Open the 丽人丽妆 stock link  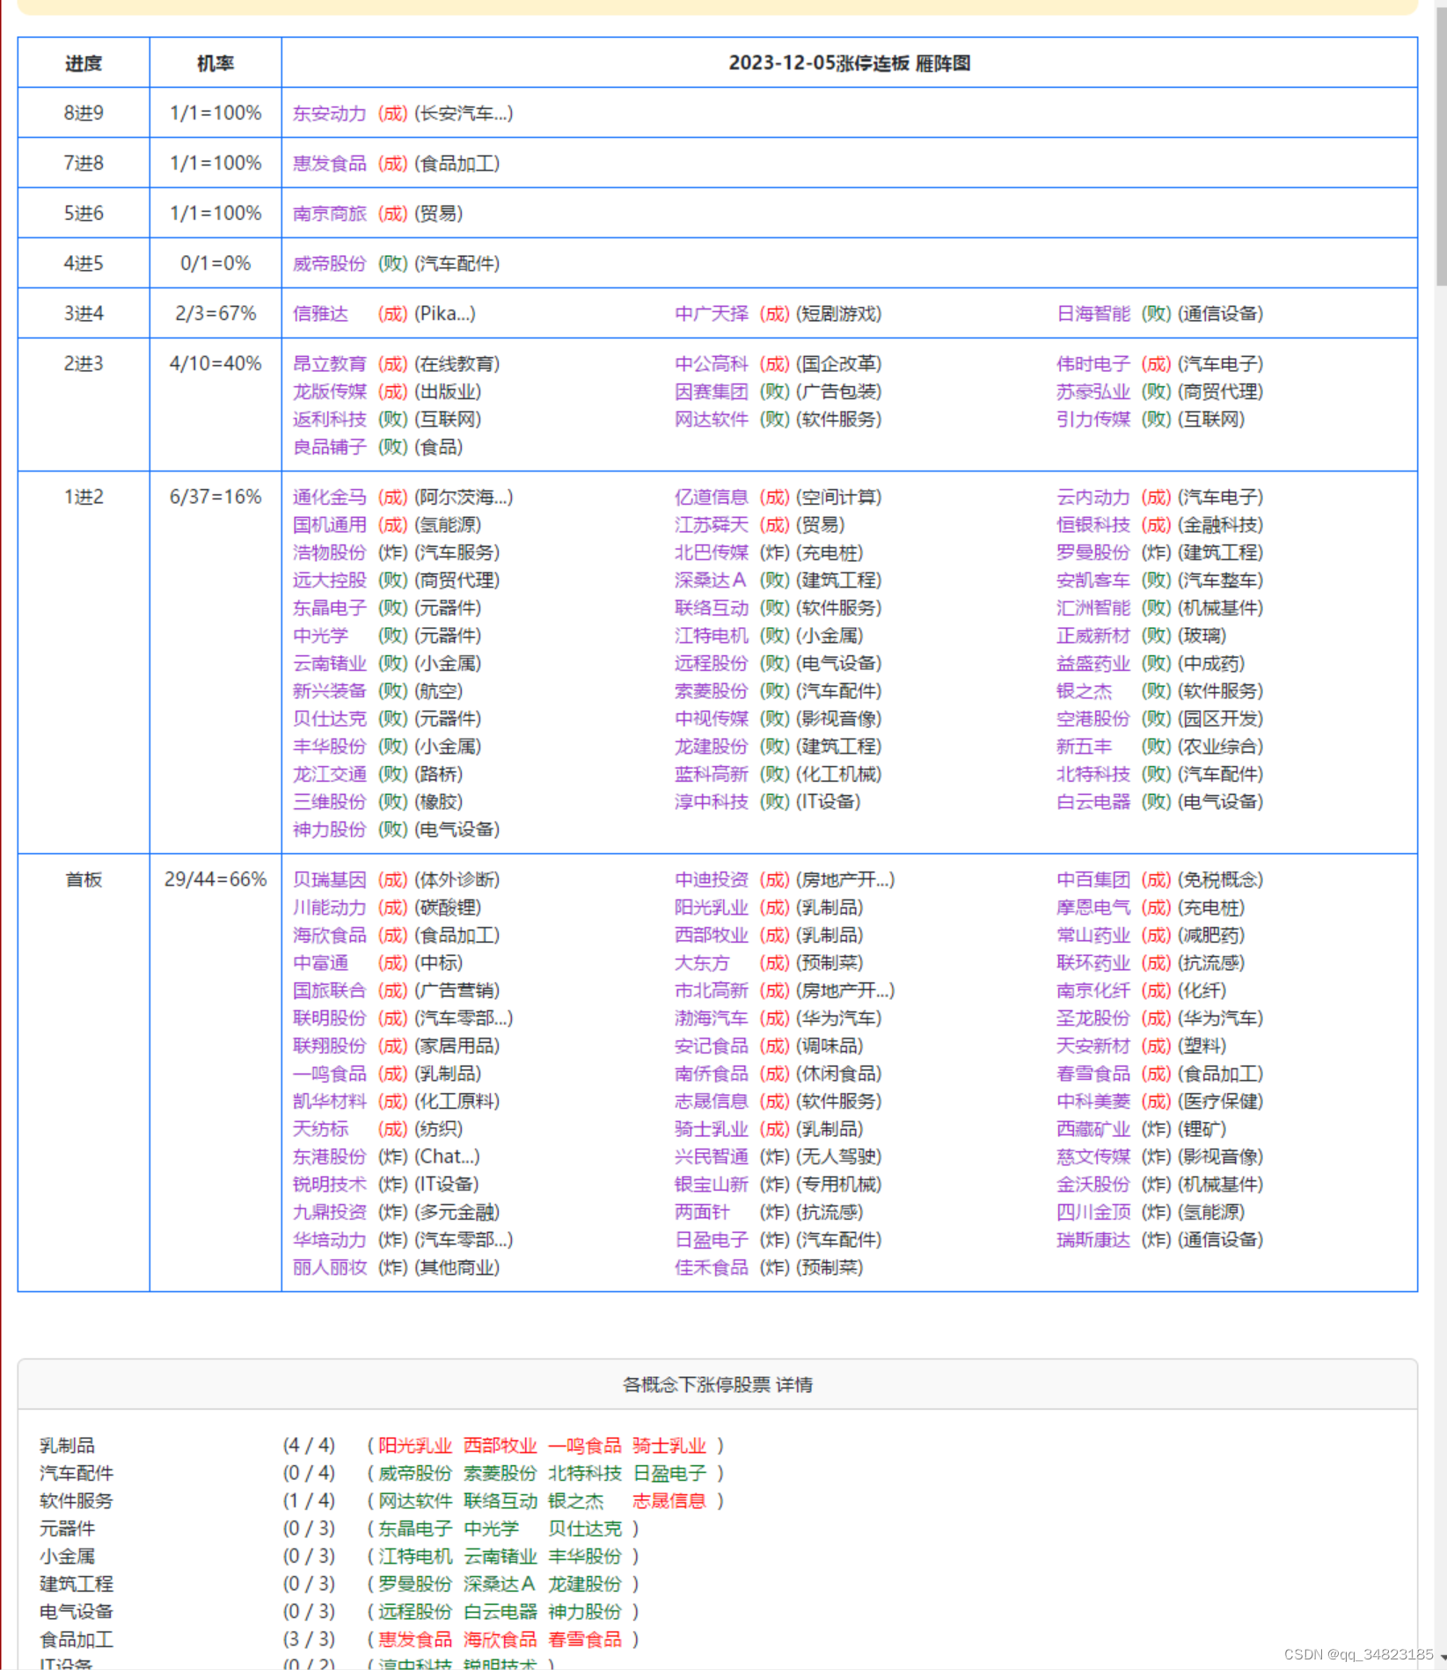coord(329,1267)
